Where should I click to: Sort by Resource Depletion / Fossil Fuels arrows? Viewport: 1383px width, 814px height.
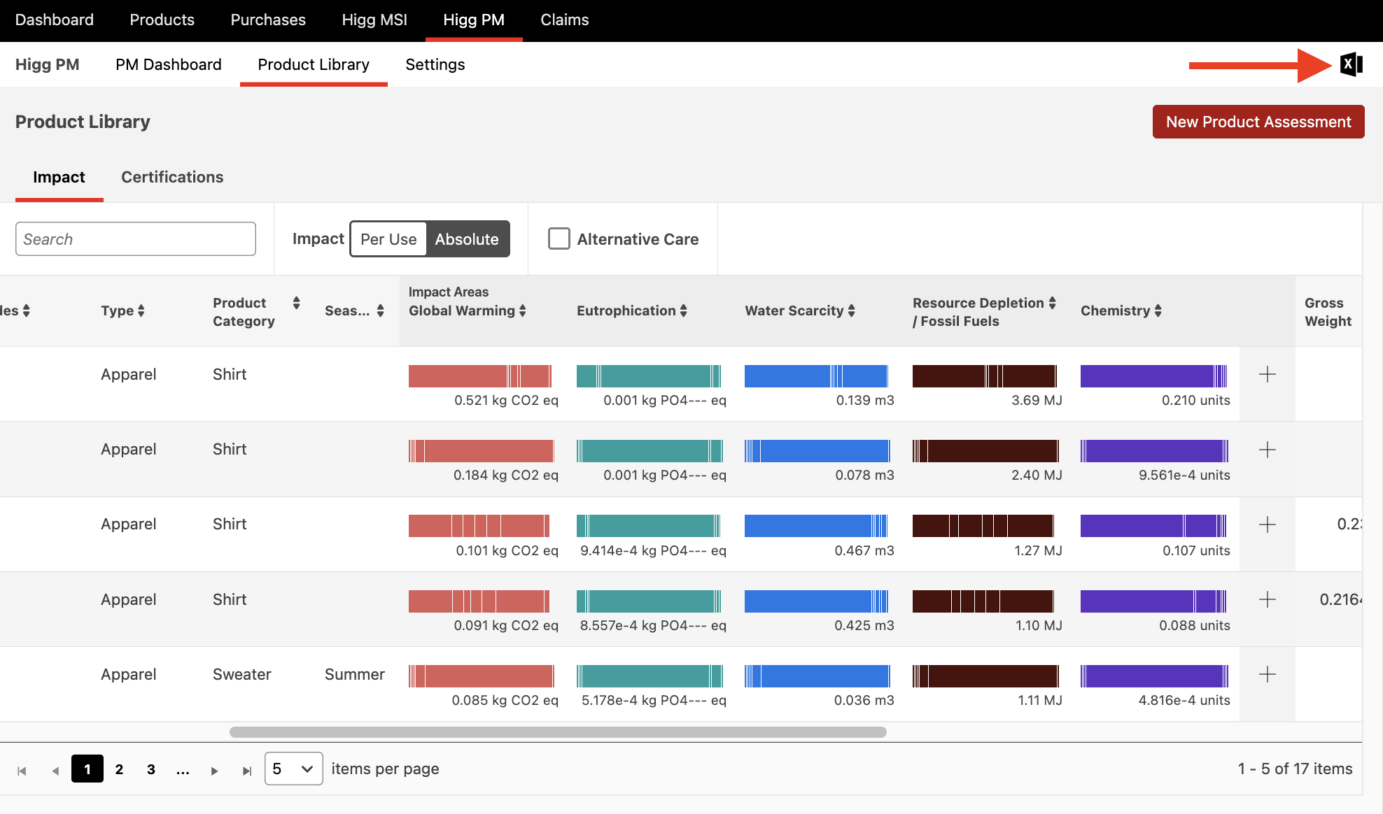1052,303
